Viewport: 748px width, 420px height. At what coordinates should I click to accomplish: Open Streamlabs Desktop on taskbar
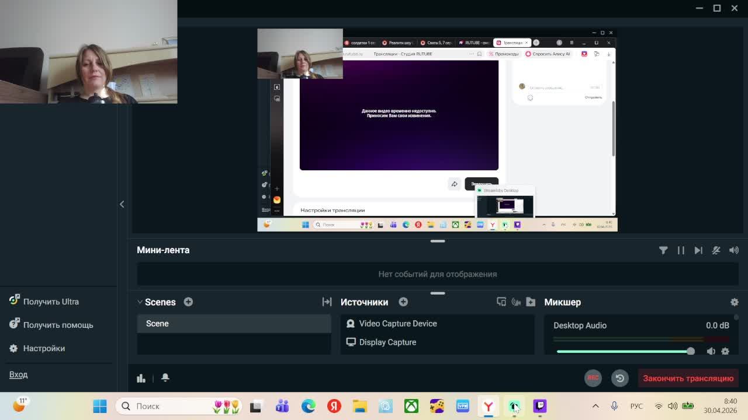click(514, 406)
